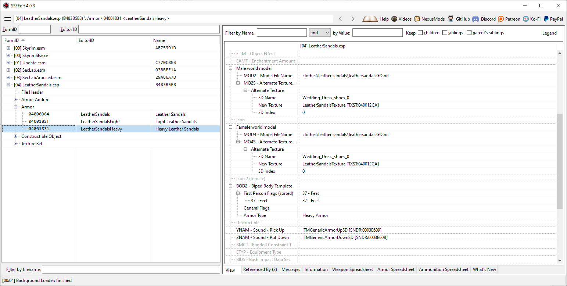Open the Videos link icon
The width and height of the screenshot is (567, 286).
click(x=394, y=19)
